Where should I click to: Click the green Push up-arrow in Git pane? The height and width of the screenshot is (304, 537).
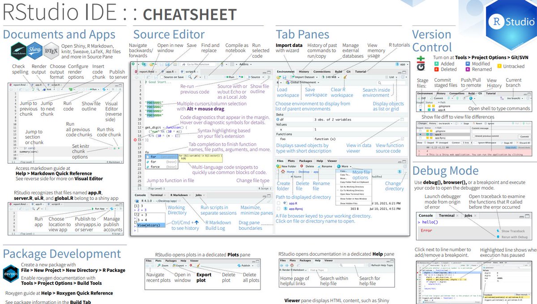(x=457, y=98)
